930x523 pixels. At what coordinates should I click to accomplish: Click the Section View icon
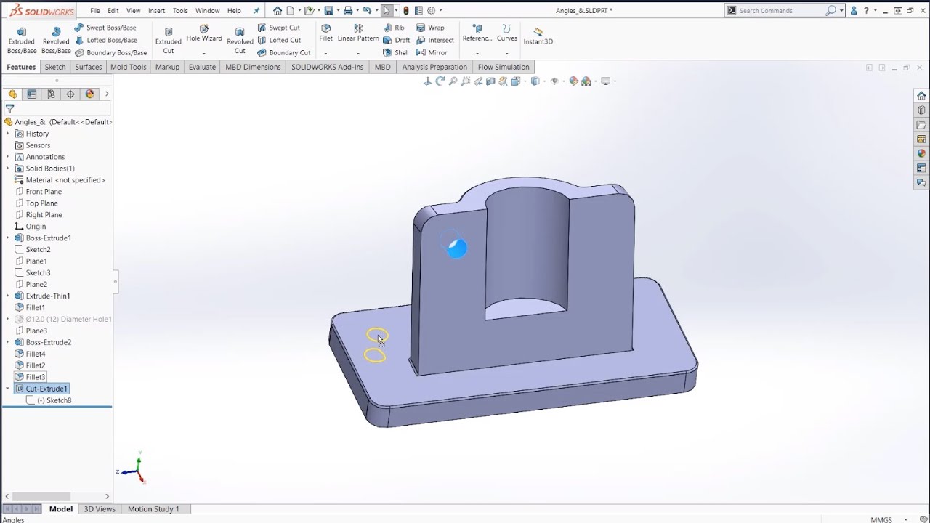[x=490, y=81]
